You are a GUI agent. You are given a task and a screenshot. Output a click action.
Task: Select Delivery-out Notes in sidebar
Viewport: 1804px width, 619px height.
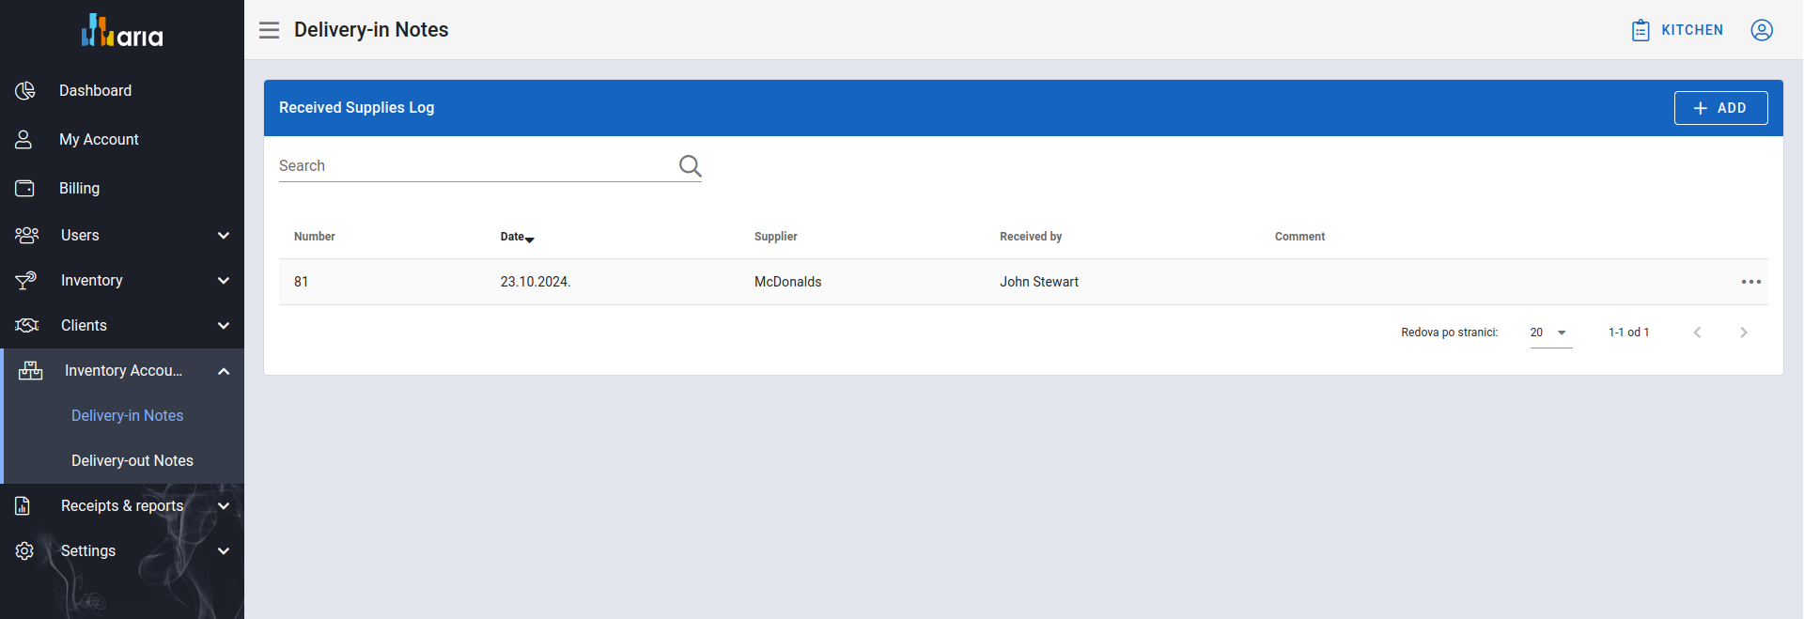coord(132,460)
